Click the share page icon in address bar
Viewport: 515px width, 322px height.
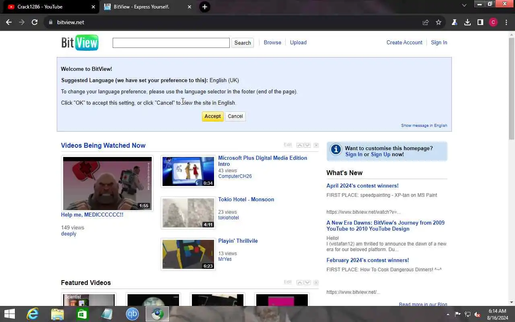[426, 22]
